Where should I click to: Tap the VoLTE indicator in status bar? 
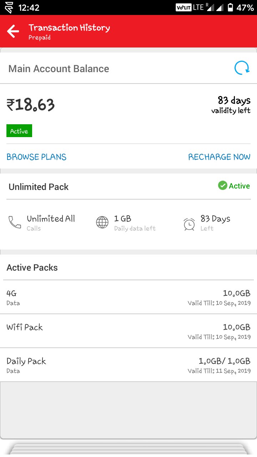click(183, 7)
